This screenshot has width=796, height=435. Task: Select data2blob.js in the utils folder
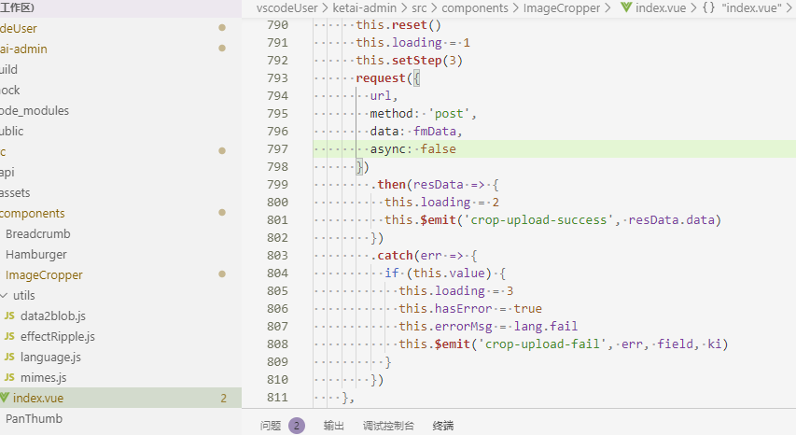coord(53,316)
